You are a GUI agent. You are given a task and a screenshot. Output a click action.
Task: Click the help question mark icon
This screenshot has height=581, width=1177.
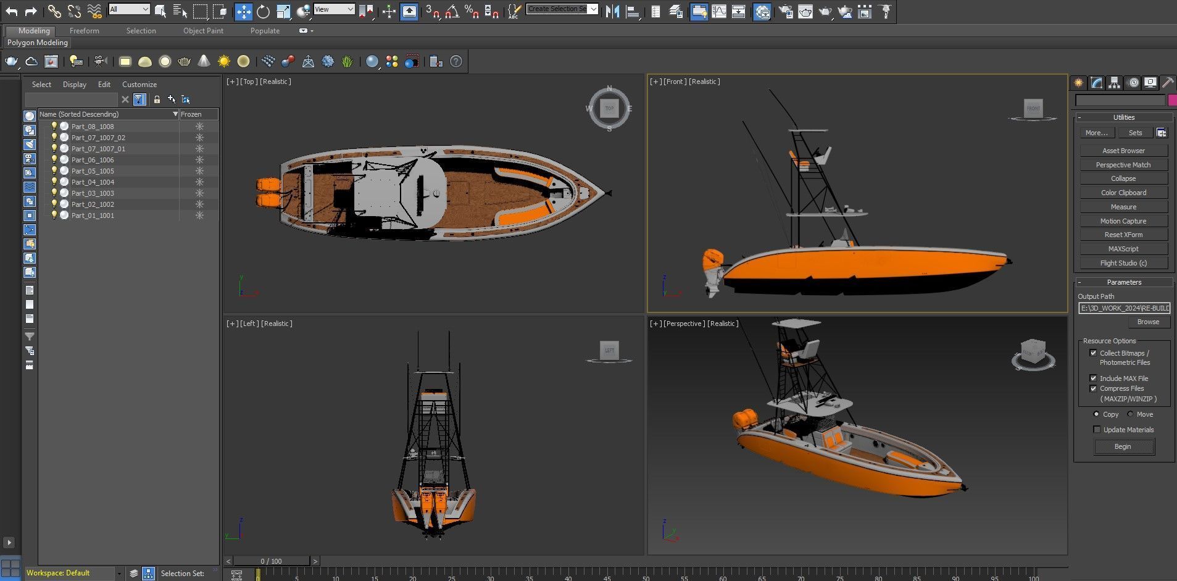[456, 61]
